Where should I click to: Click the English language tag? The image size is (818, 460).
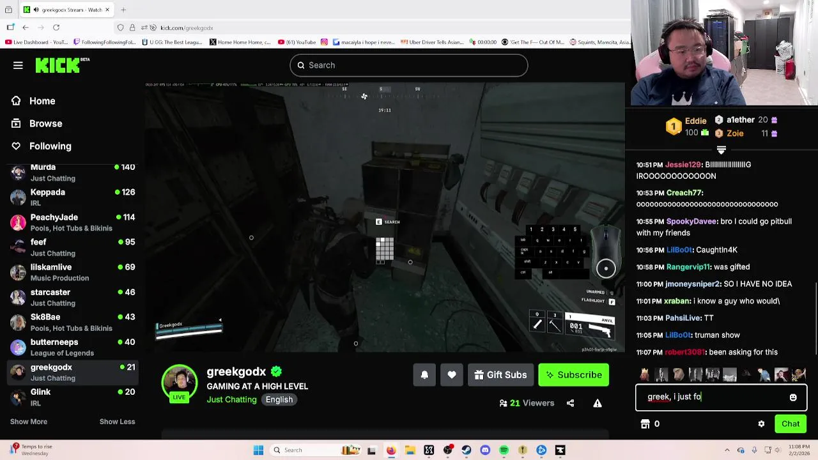[x=279, y=399]
